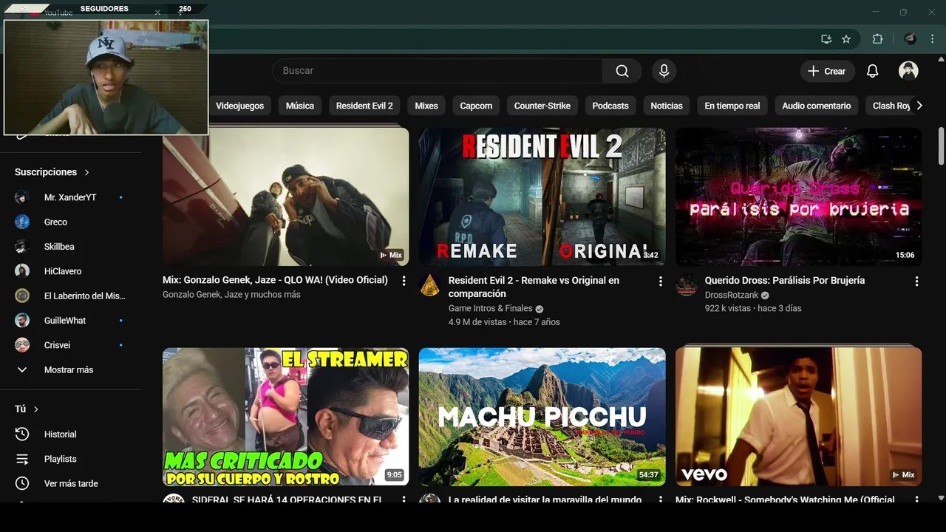Viewport: 946px width, 532px height.
Task: Click Skillbea channel avatar
Action: point(22,246)
